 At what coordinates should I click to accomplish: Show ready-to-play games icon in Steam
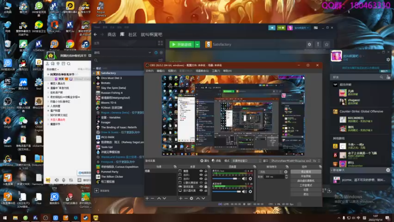point(162,53)
